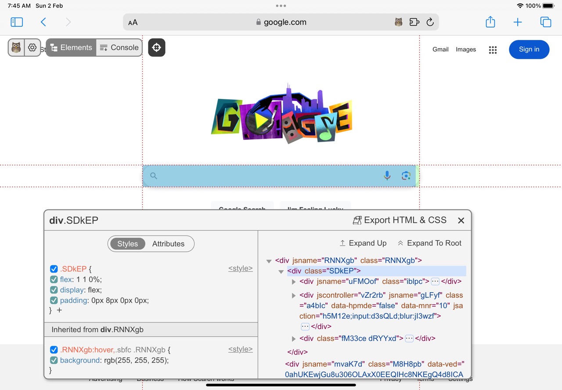Tap the google.com address bar
This screenshot has width=562, height=390.
[x=281, y=22]
